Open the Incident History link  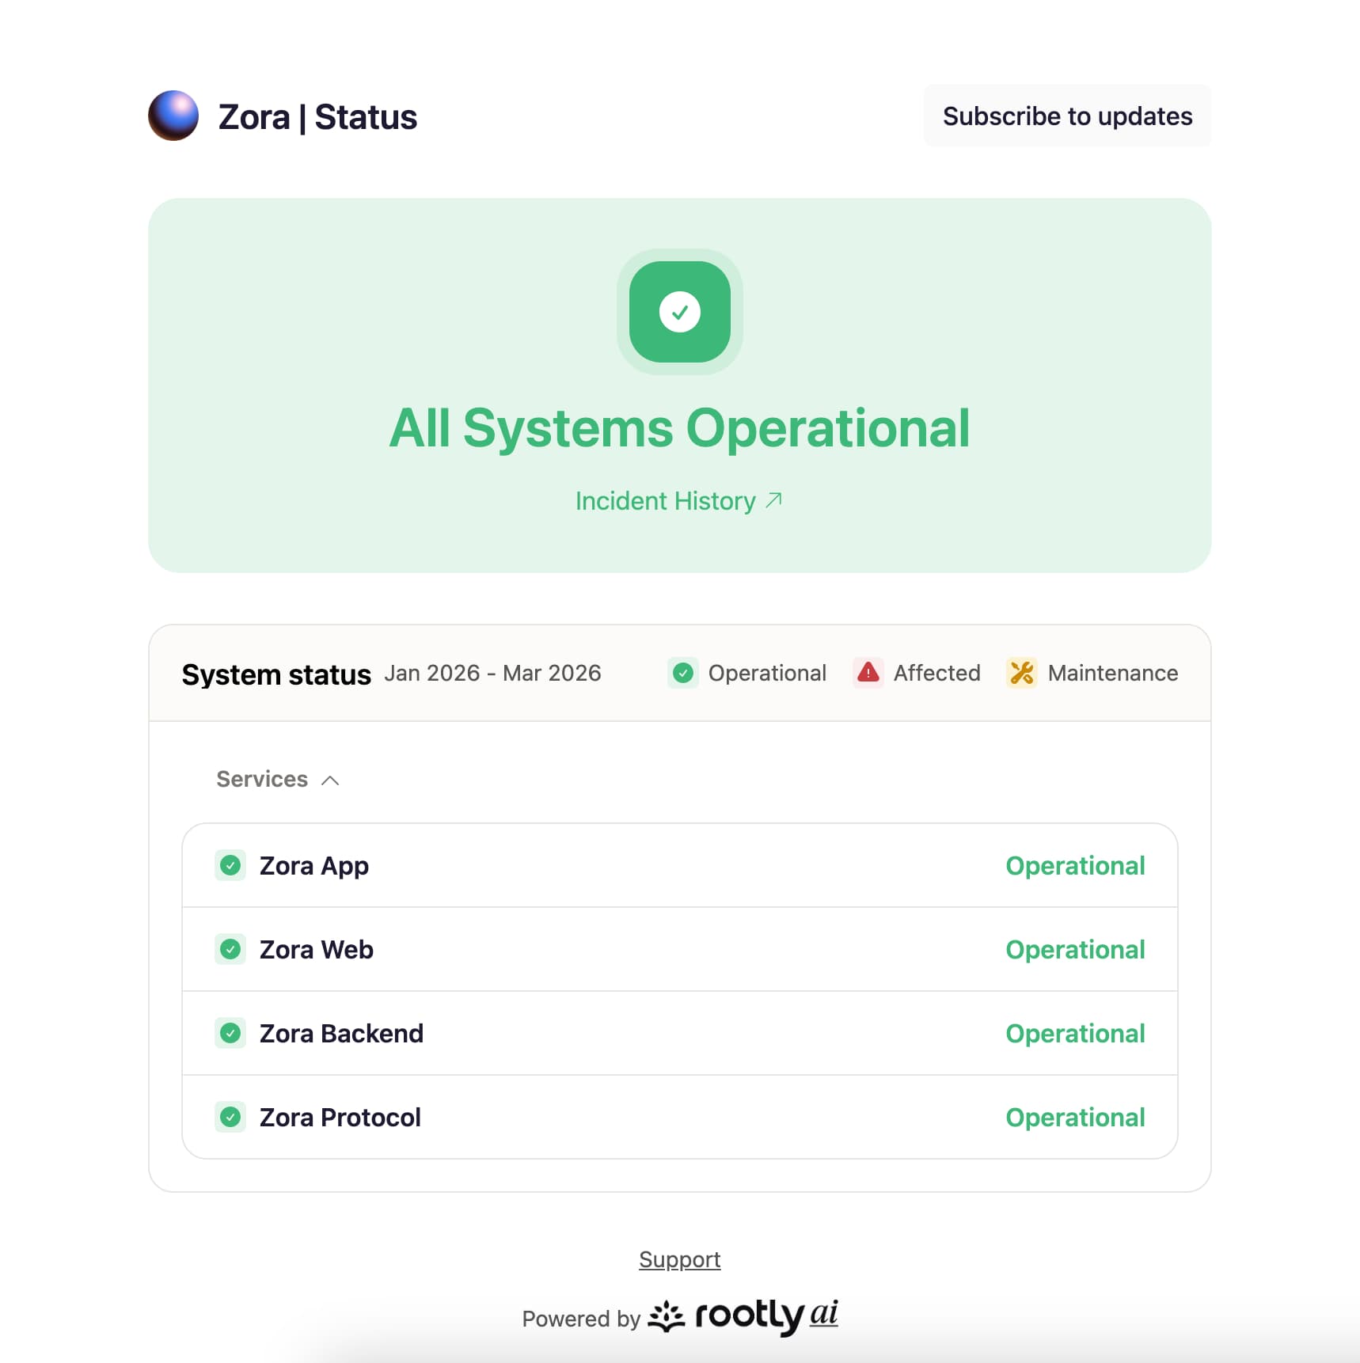point(666,501)
